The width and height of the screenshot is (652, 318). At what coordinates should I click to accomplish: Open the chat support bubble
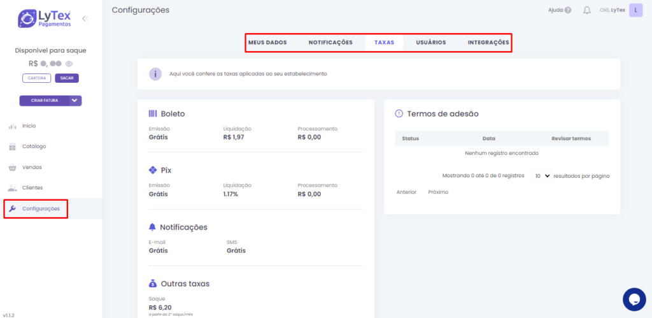(634, 299)
